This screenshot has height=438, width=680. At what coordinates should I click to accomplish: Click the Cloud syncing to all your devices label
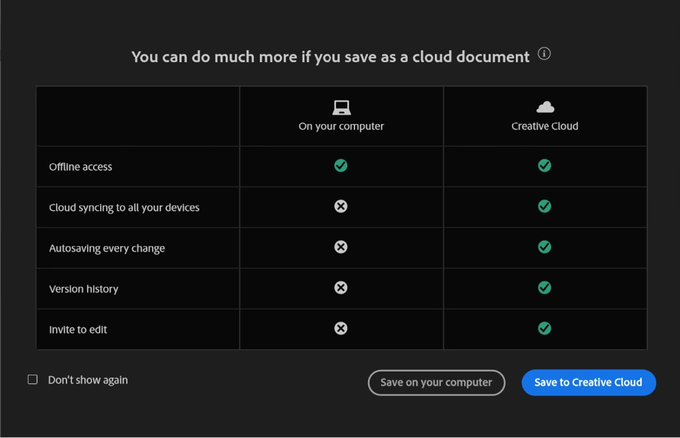[124, 208]
